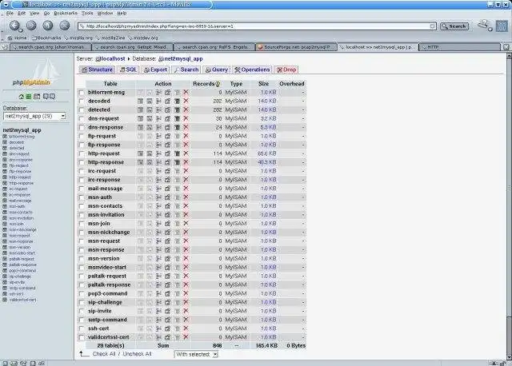Click the red Drop X for sip-invite table
The width and height of the screenshot is (512, 366).
pos(186,311)
